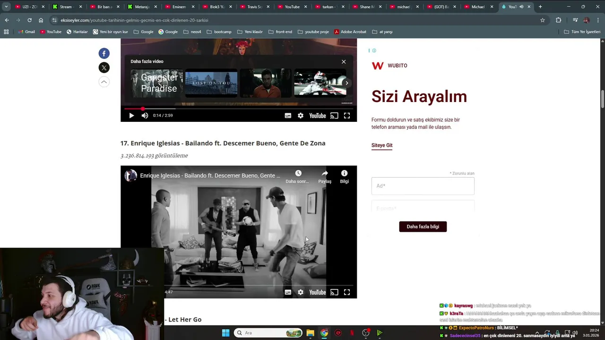Screen dimensions: 605x340
Task: Click the address bar URL
Action: click(134, 20)
